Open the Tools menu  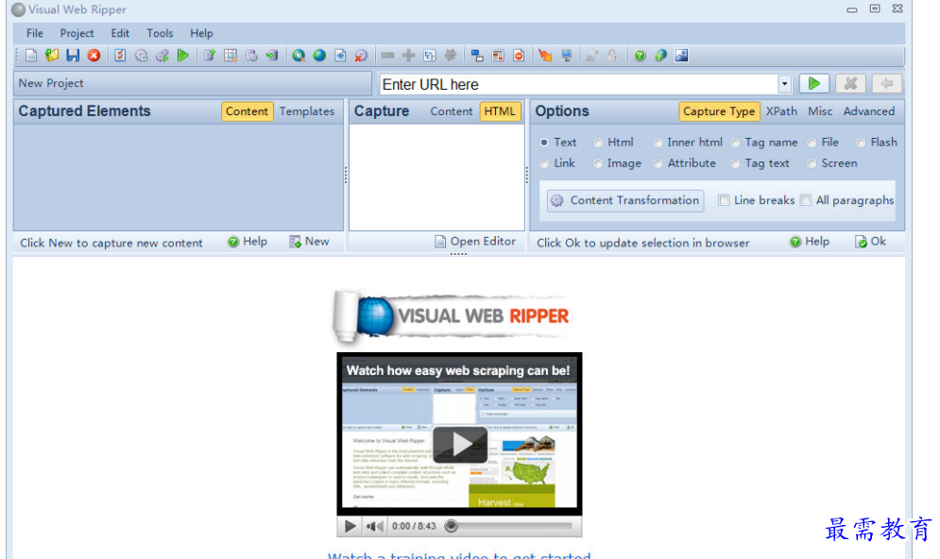pos(160,34)
